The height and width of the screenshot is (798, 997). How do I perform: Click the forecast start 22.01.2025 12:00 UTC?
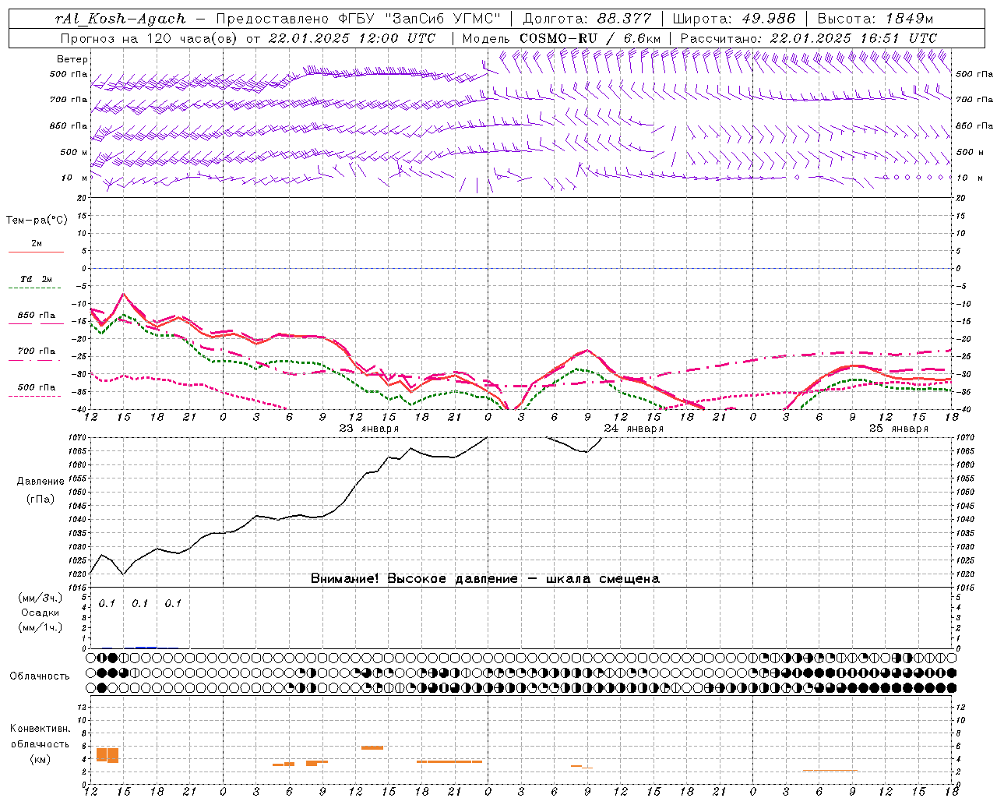point(352,38)
